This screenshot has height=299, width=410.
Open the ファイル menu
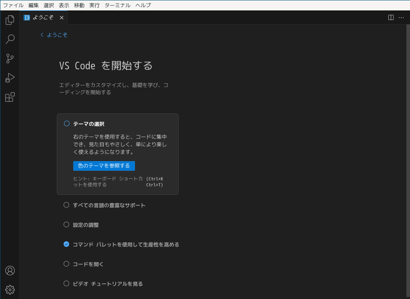tap(13, 5)
